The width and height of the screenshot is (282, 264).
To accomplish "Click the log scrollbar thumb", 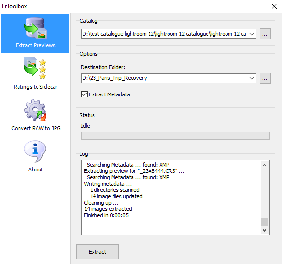I will 264,222.
